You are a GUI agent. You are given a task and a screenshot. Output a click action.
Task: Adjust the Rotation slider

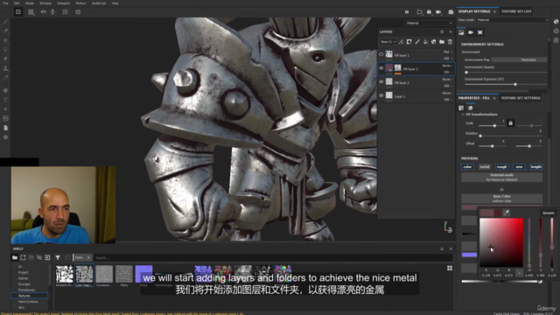(x=510, y=136)
